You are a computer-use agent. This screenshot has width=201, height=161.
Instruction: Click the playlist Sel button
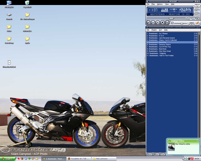(x=163, y=154)
